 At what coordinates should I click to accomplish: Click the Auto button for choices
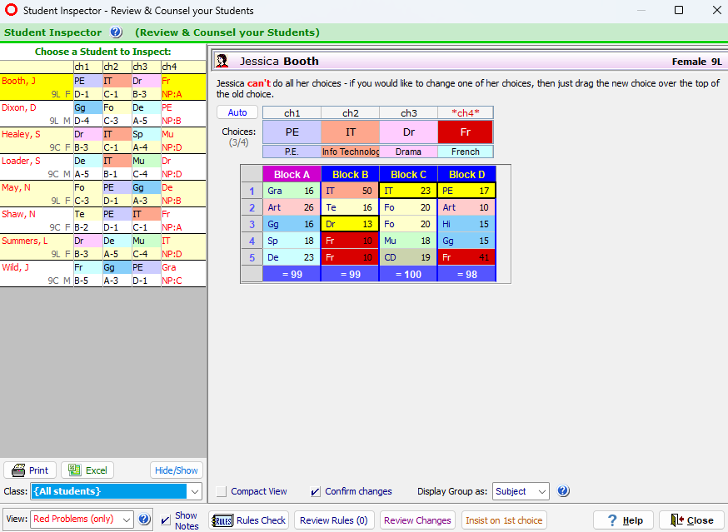237,112
